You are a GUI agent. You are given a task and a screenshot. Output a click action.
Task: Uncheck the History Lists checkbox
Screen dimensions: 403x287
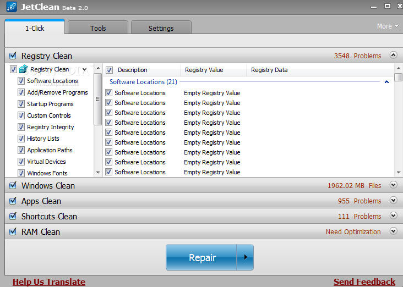click(x=21, y=139)
